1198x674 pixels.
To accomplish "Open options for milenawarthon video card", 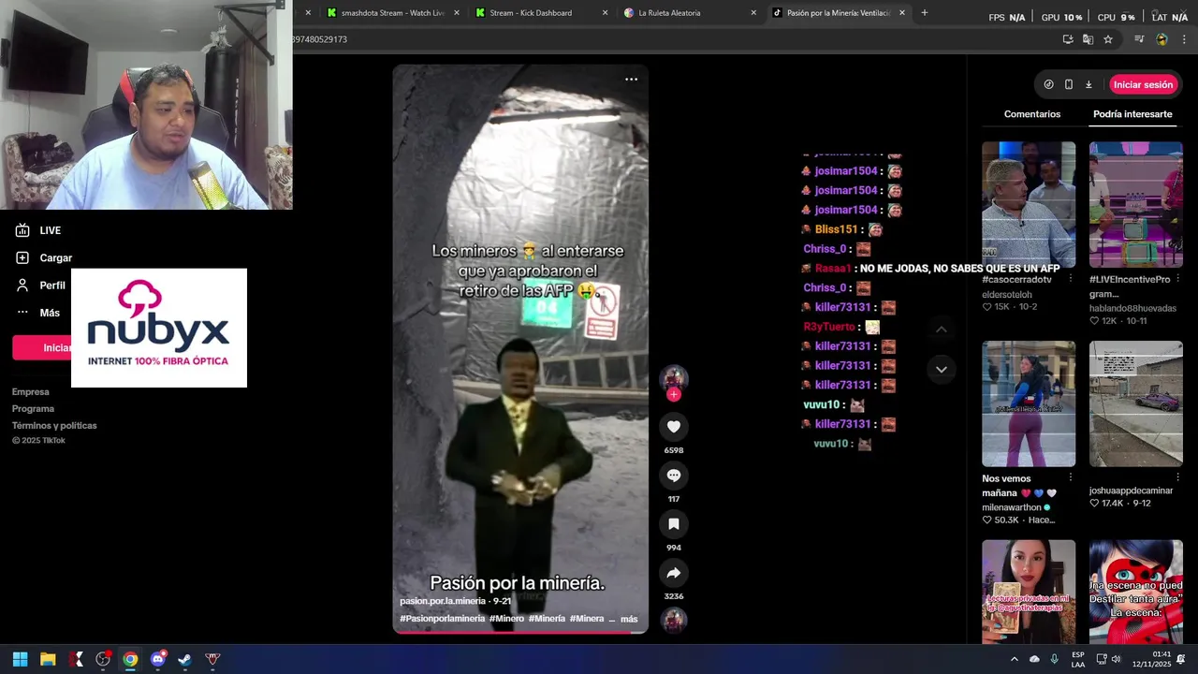I will pyautogui.click(x=1071, y=478).
